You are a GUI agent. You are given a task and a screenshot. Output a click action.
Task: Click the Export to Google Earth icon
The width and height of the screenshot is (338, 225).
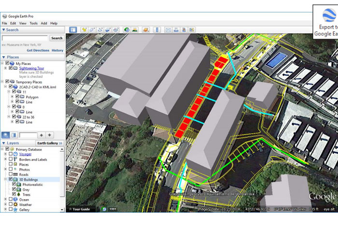(329, 15)
